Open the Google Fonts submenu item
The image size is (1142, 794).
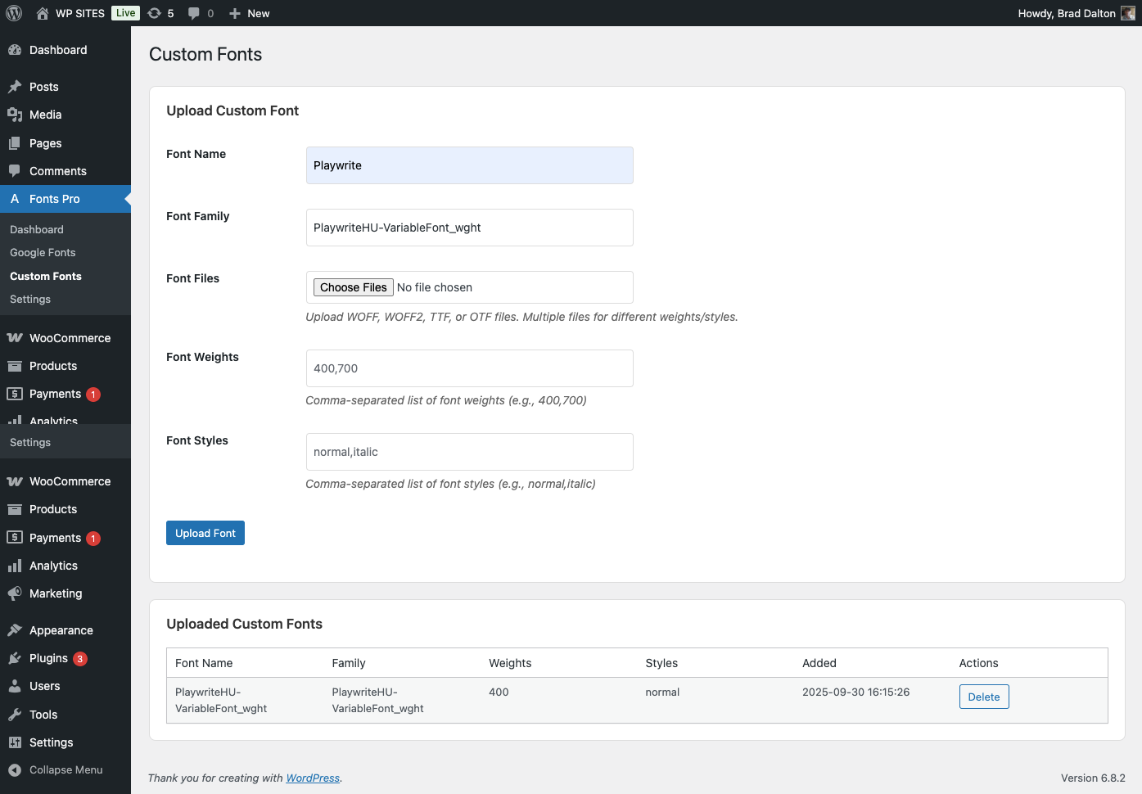(x=43, y=253)
